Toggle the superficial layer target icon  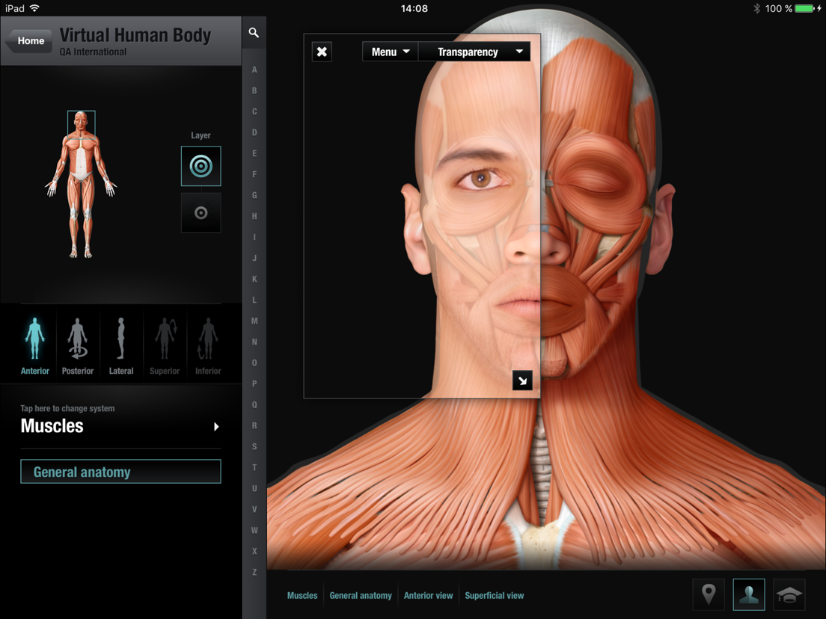click(x=201, y=166)
